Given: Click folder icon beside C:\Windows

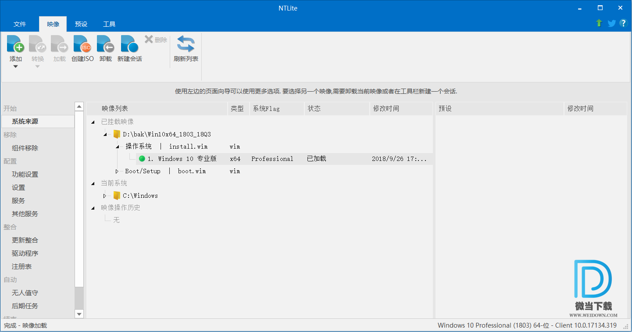Looking at the screenshot, I should pos(117,196).
